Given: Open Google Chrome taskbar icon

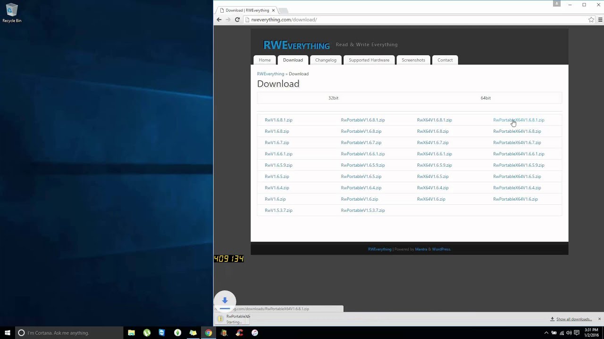Looking at the screenshot, I should point(208,333).
